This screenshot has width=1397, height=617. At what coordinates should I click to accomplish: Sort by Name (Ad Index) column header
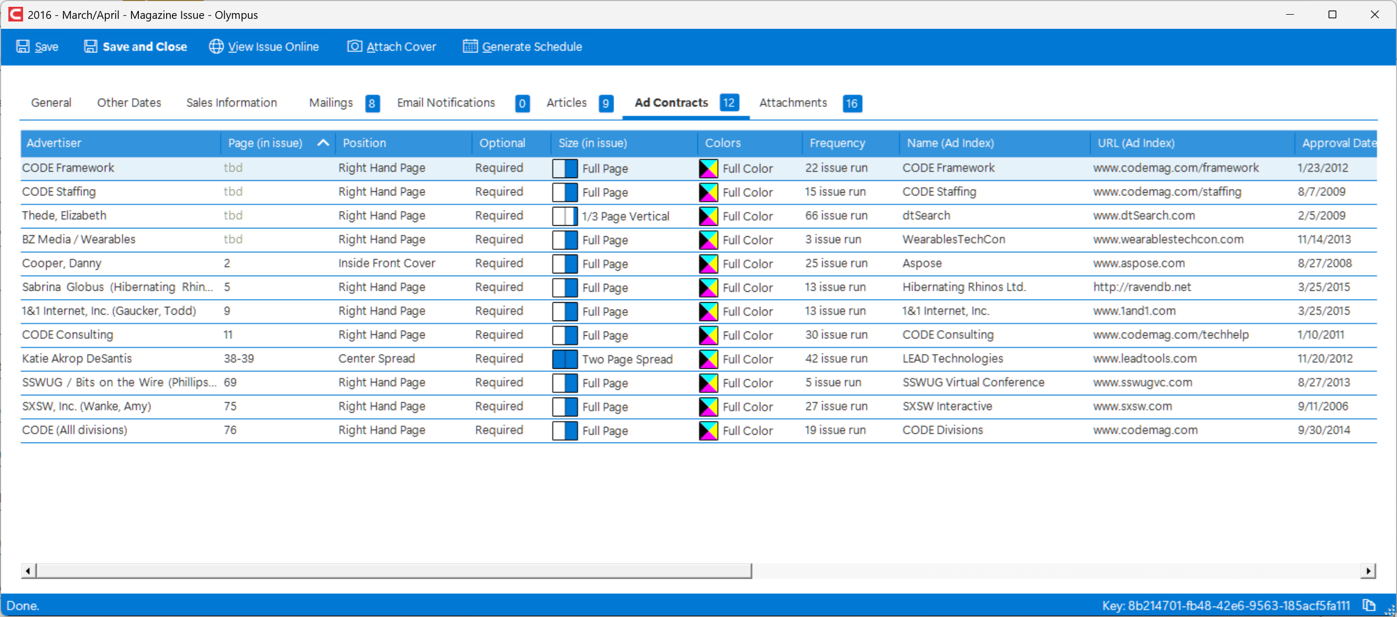995,143
